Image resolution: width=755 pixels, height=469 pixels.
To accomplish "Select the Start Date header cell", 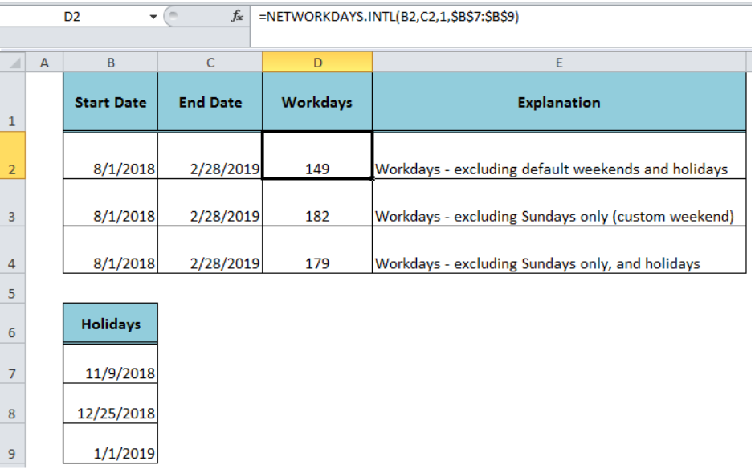I will (110, 102).
